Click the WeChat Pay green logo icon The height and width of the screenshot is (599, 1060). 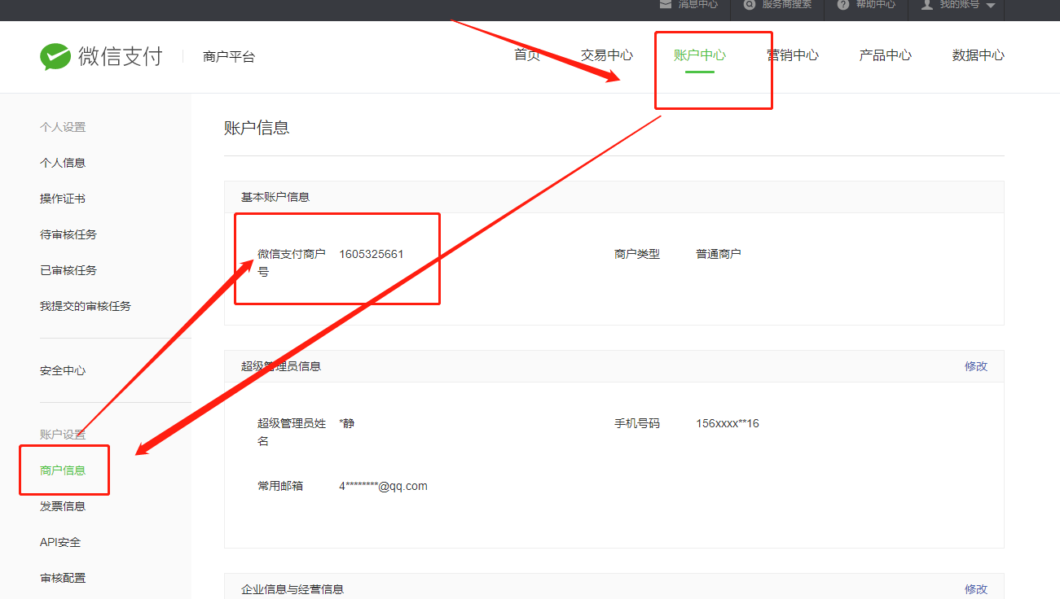[55, 56]
